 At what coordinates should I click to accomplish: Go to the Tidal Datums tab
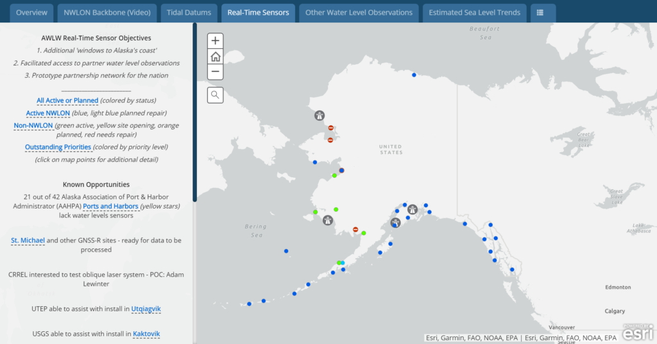click(189, 13)
